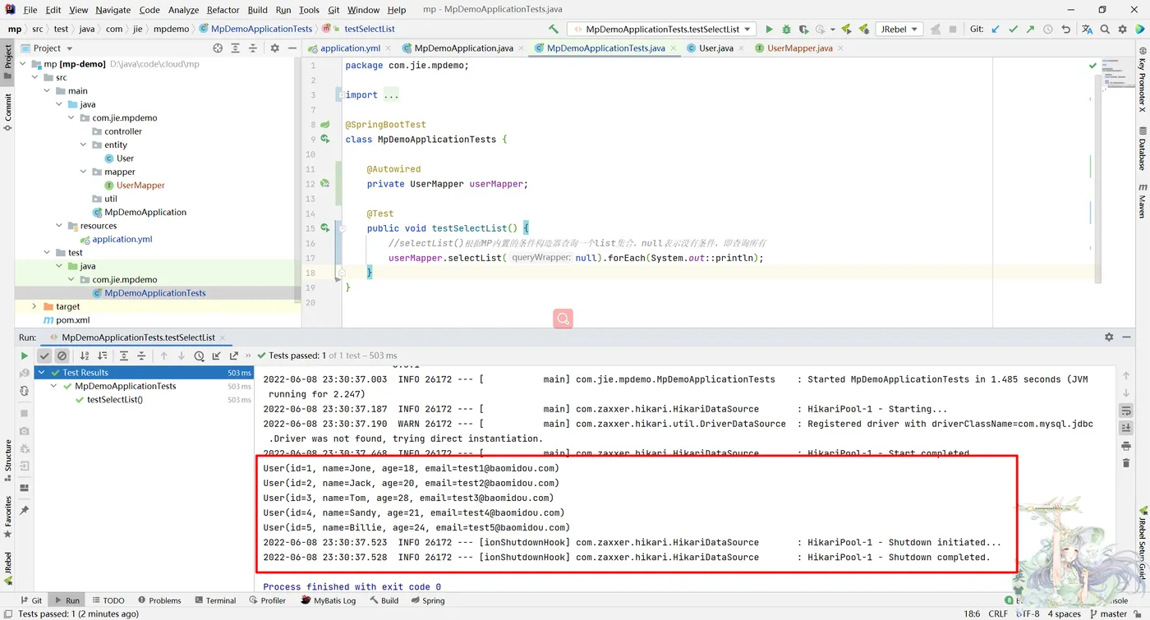The height and width of the screenshot is (620, 1150).
Task: Sort test results alphabetically
Action: tap(84, 356)
